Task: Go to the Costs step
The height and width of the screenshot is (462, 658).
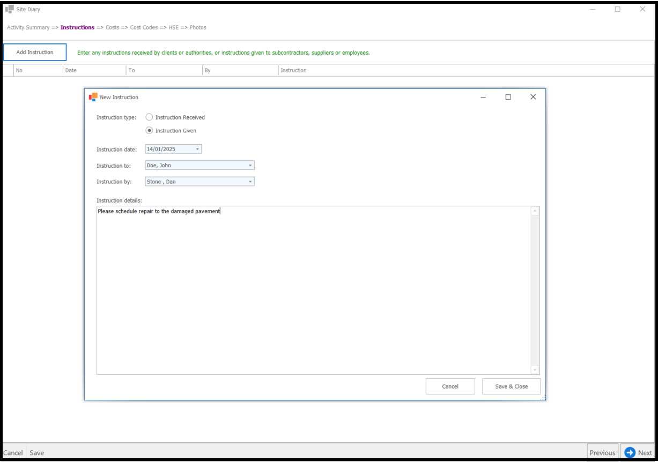Action: coord(112,27)
